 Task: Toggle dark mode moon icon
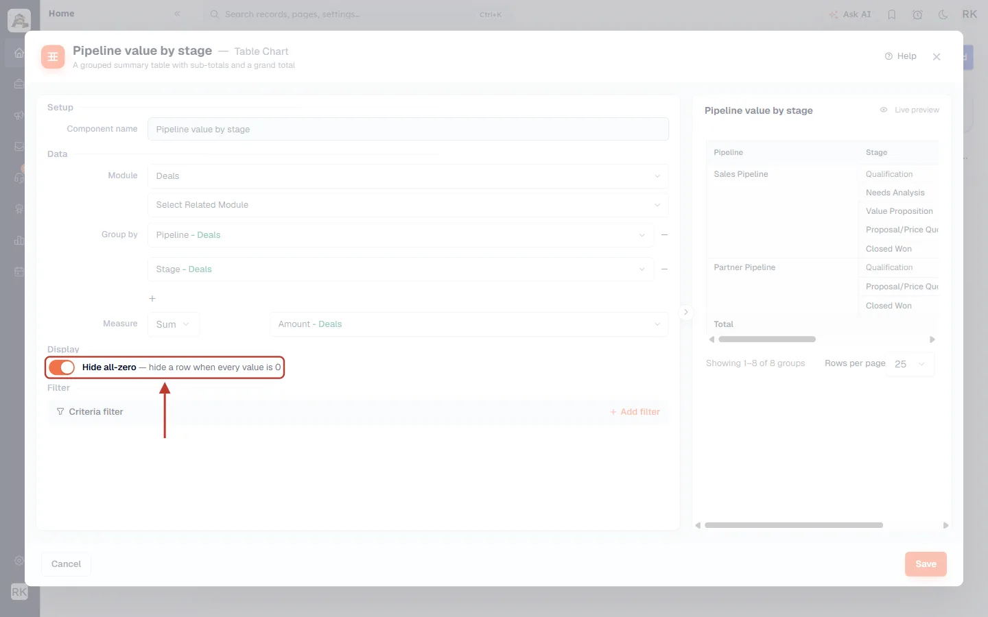point(943,14)
